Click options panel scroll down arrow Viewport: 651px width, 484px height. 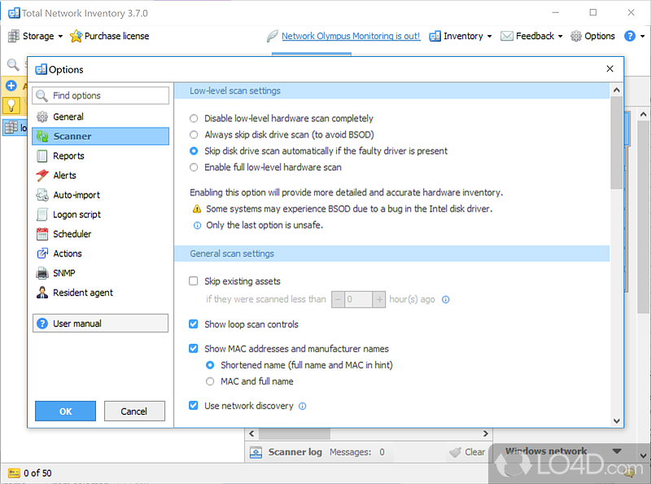[617, 421]
